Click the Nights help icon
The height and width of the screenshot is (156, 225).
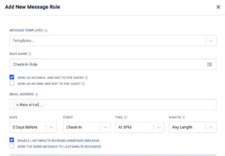(184, 117)
